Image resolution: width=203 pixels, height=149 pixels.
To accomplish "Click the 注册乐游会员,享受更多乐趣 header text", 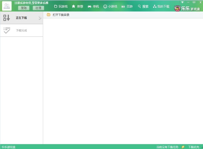I will pyautogui.click(x=31, y=3).
